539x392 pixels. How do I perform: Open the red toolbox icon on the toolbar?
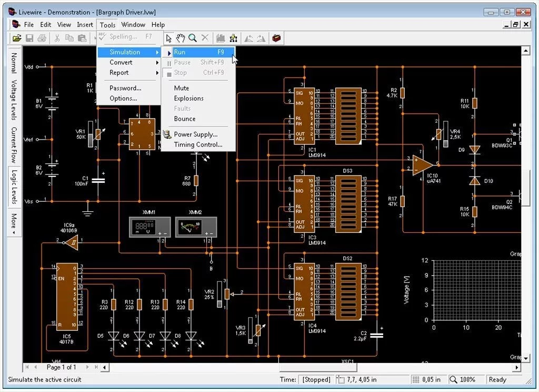(x=276, y=37)
